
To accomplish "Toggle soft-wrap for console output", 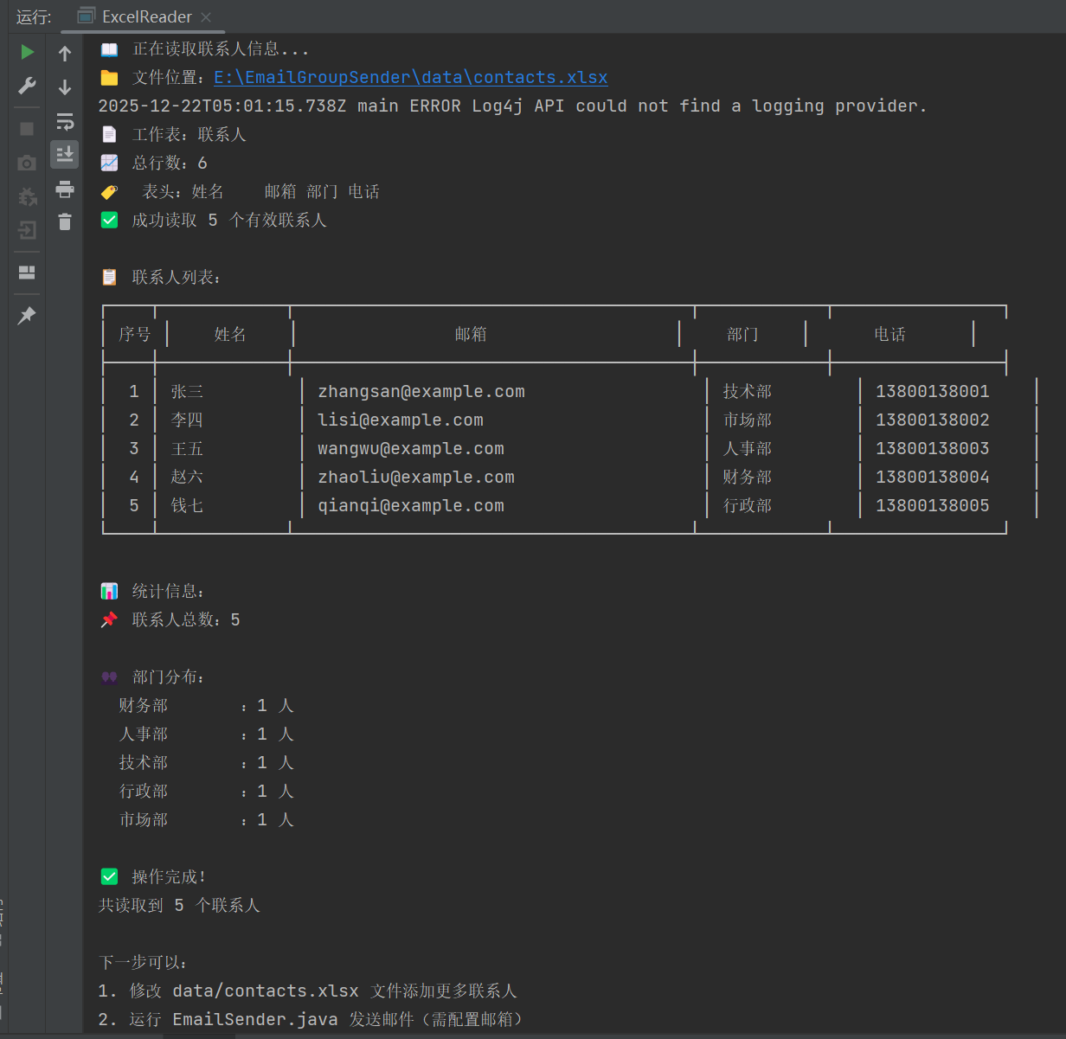I will (x=65, y=121).
